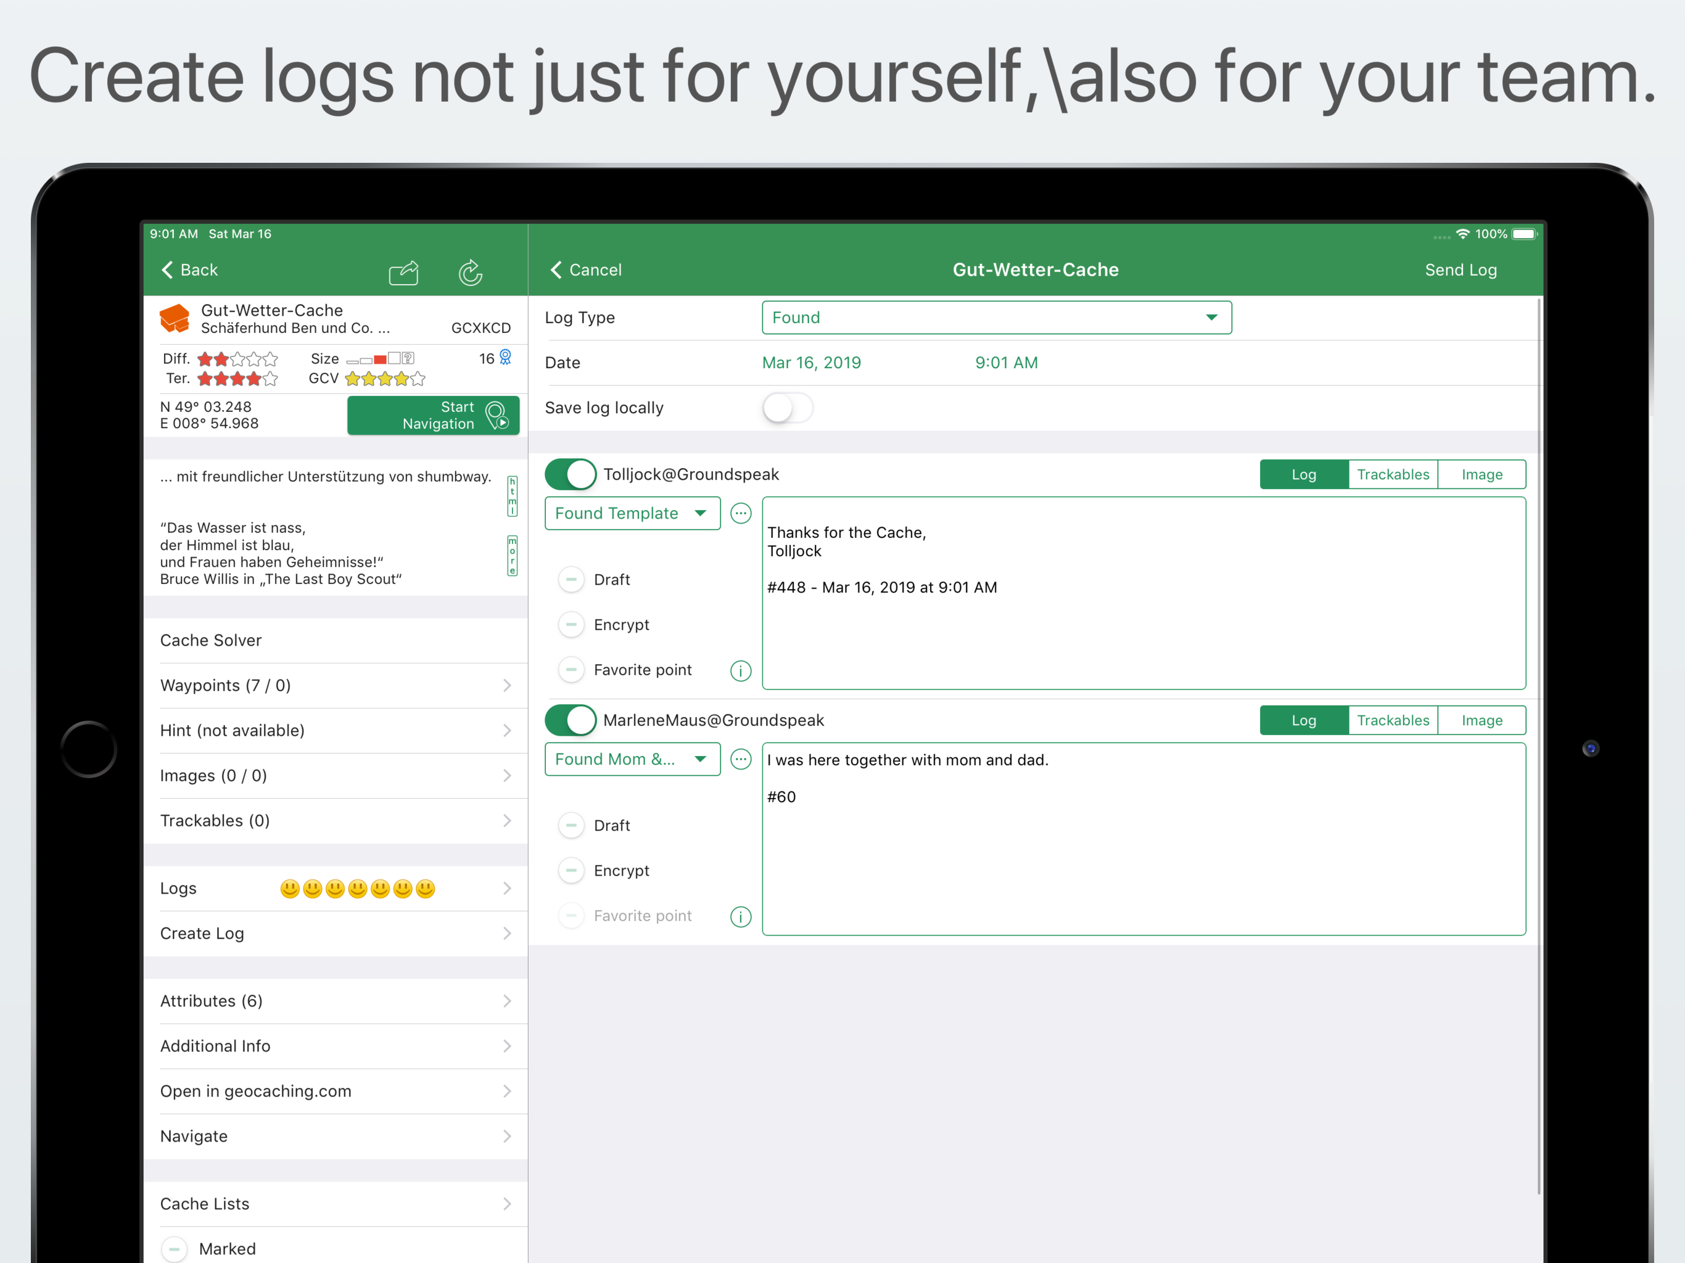Click the ellipsis icon beside Found Mom template
Viewport: 1685px width, 1263px height.
740,760
